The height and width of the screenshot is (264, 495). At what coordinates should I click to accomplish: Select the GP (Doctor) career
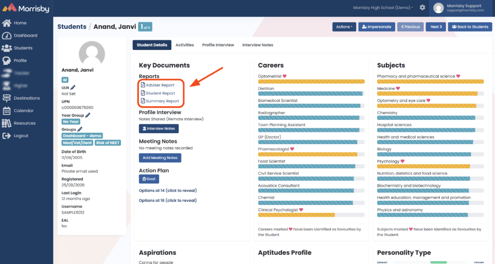(269, 137)
